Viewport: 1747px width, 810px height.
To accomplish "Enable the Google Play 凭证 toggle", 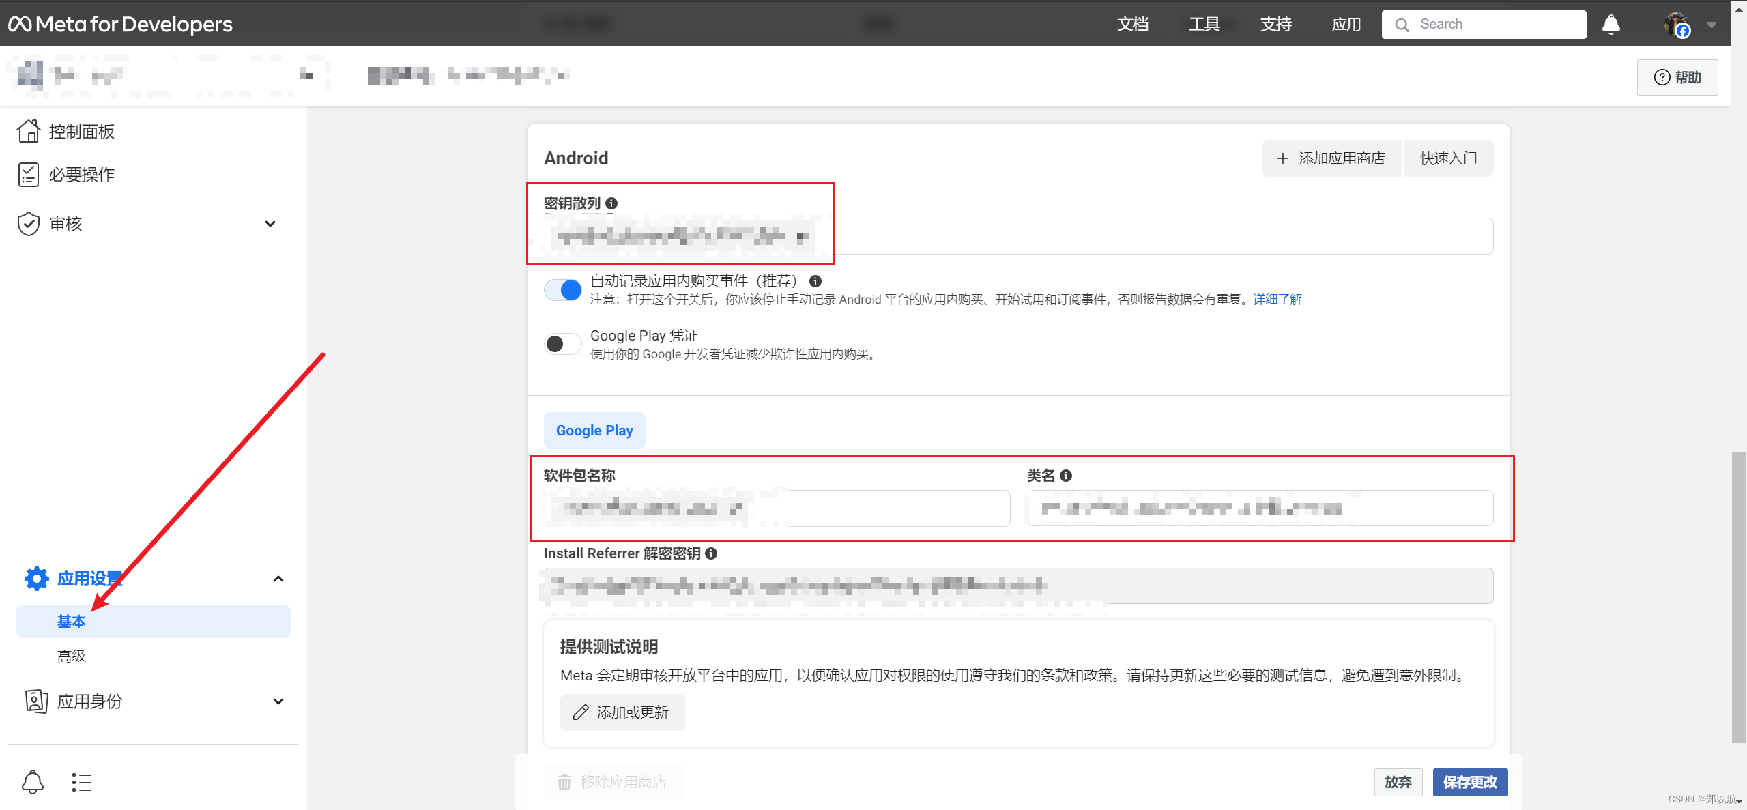I will [x=562, y=344].
